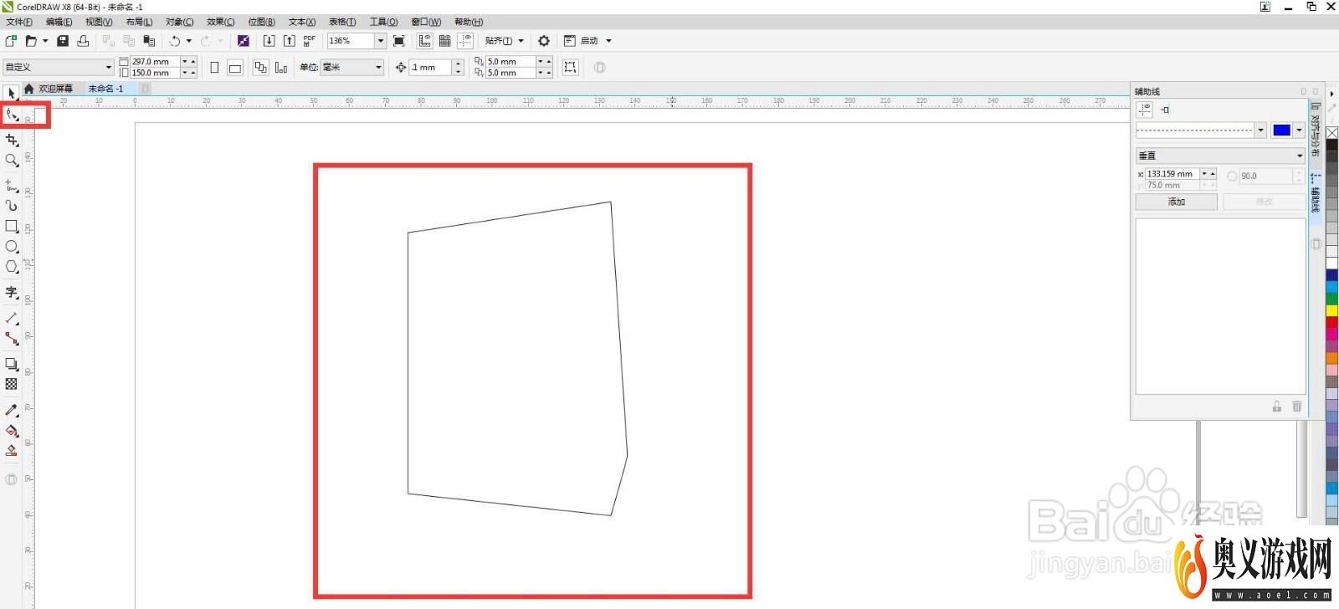Switch to the 欢迎屏幕 tab
Viewport: 1339px width, 609px height.
coord(55,88)
